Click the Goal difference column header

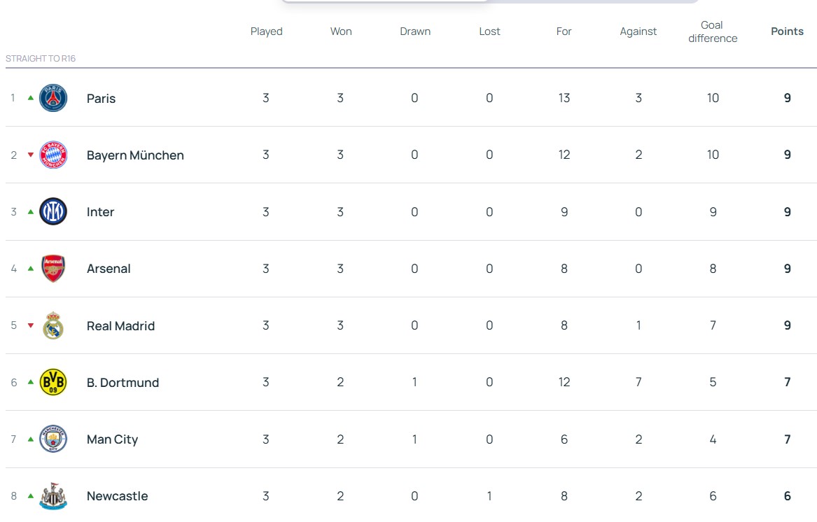(713, 31)
